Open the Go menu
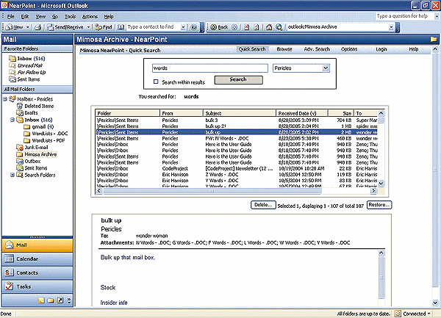Image resolution: width=441 pixels, height=318 pixels. tap(55, 17)
